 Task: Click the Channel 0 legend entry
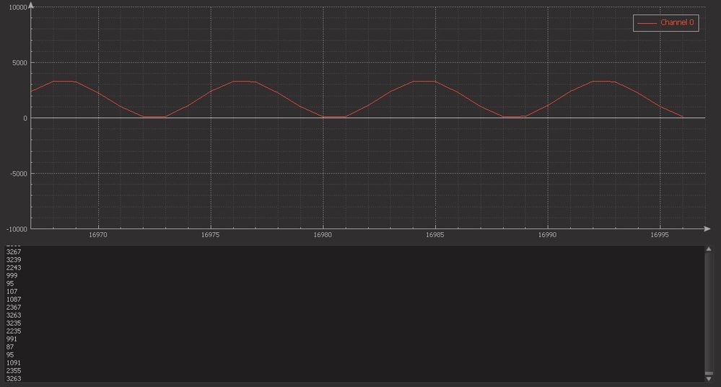coord(666,23)
